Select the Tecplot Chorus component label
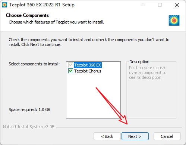Screen dimensions: 186x145 coord(88,71)
